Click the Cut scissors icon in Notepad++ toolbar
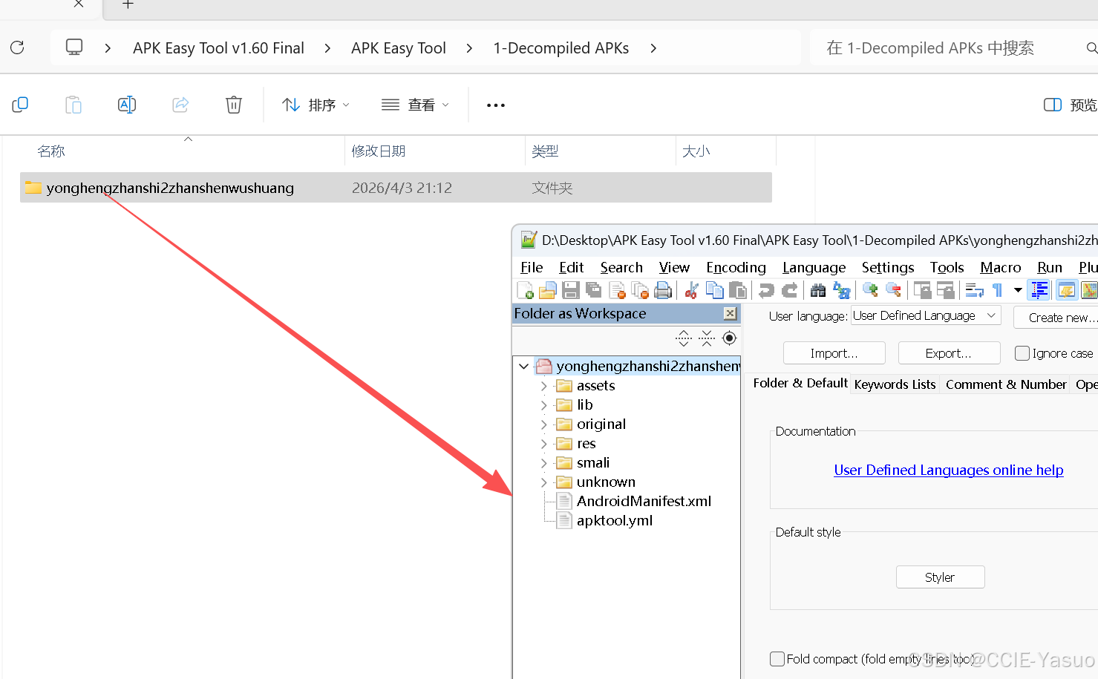Viewport: 1098px width, 679px height. pyautogui.click(x=692, y=290)
